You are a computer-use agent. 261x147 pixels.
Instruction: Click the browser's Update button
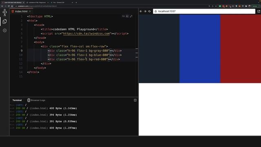(256, 6)
